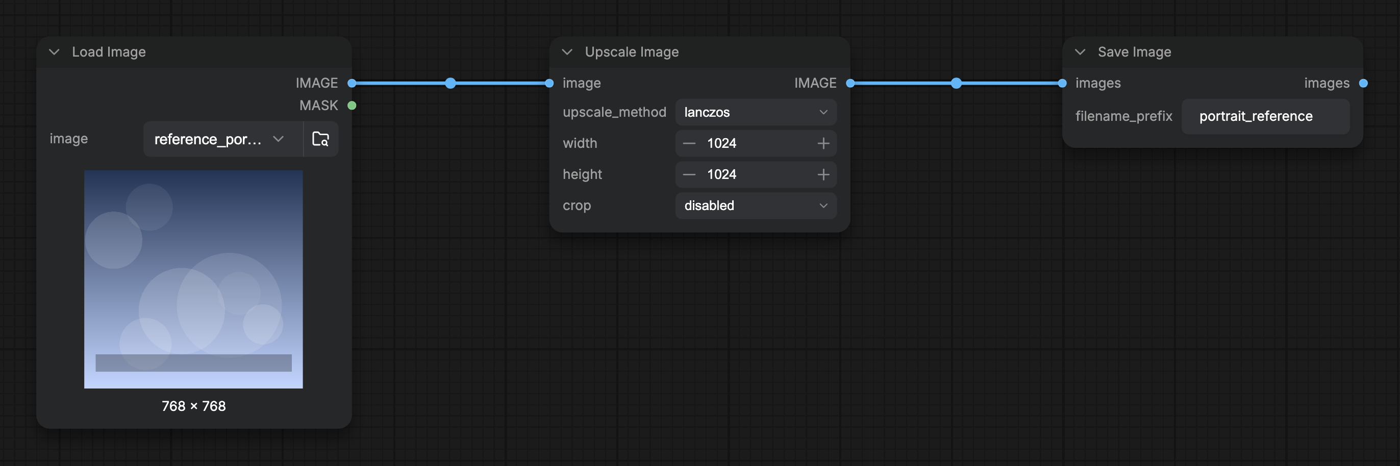This screenshot has width=1400, height=466.
Task: Open the crop disabled dropdown
Action: click(756, 206)
